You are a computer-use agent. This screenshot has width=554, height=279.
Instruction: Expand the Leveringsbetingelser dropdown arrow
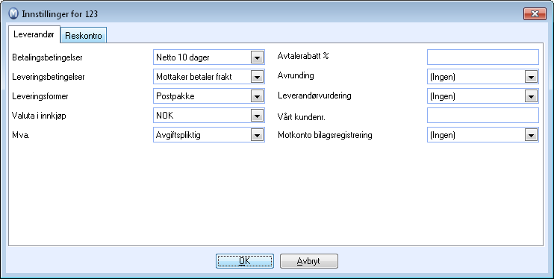pos(257,77)
